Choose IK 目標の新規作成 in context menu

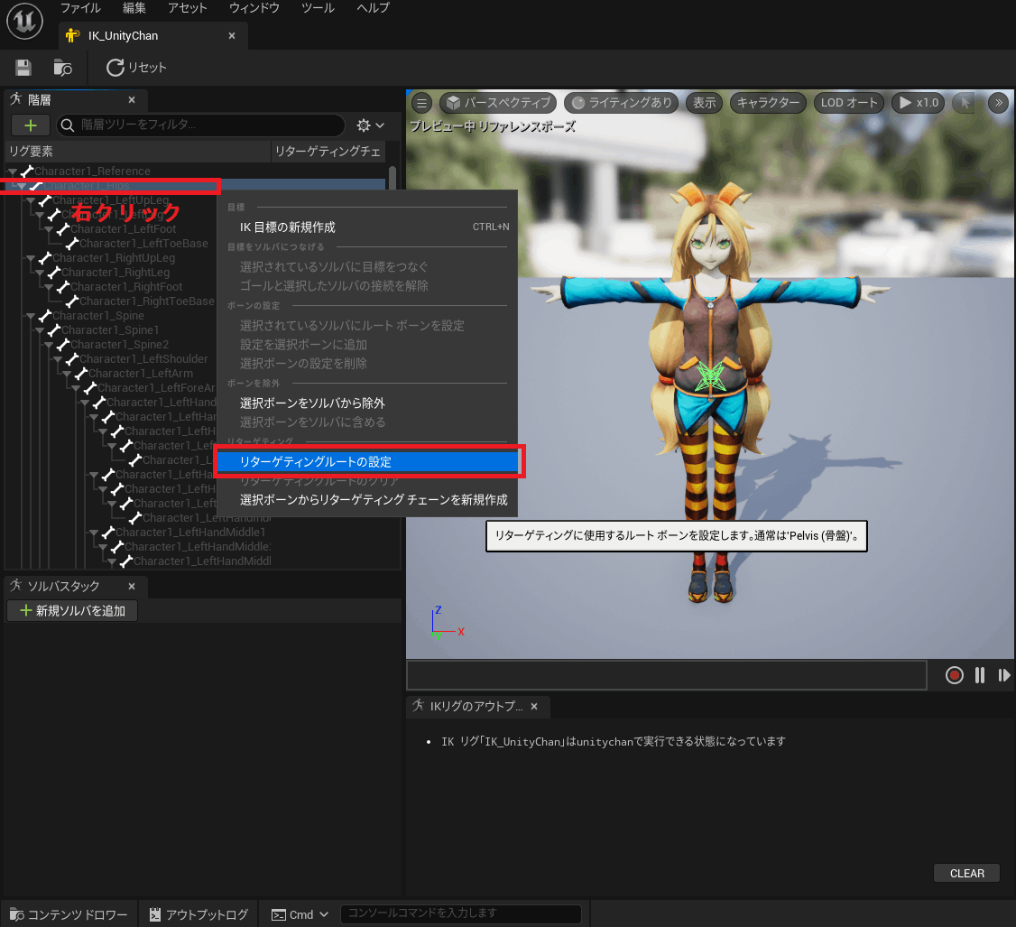pyautogui.click(x=366, y=227)
